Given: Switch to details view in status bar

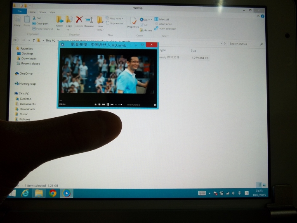Looking at the screenshot, I should (x=259, y=185).
